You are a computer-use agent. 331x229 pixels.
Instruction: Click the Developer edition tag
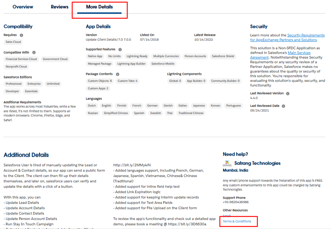12,91
